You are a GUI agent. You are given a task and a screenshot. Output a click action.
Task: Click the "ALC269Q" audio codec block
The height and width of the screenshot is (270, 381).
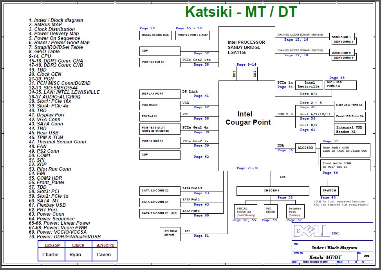point(305,148)
